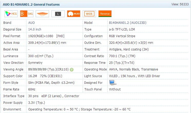Click the Support Color label
Screen dimensions: 191x113
pyautogui.click(x=13, y=76)
